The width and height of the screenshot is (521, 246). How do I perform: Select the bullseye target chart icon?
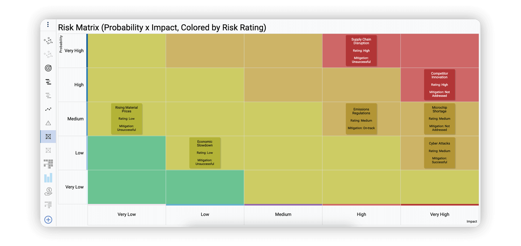point(48,68)
